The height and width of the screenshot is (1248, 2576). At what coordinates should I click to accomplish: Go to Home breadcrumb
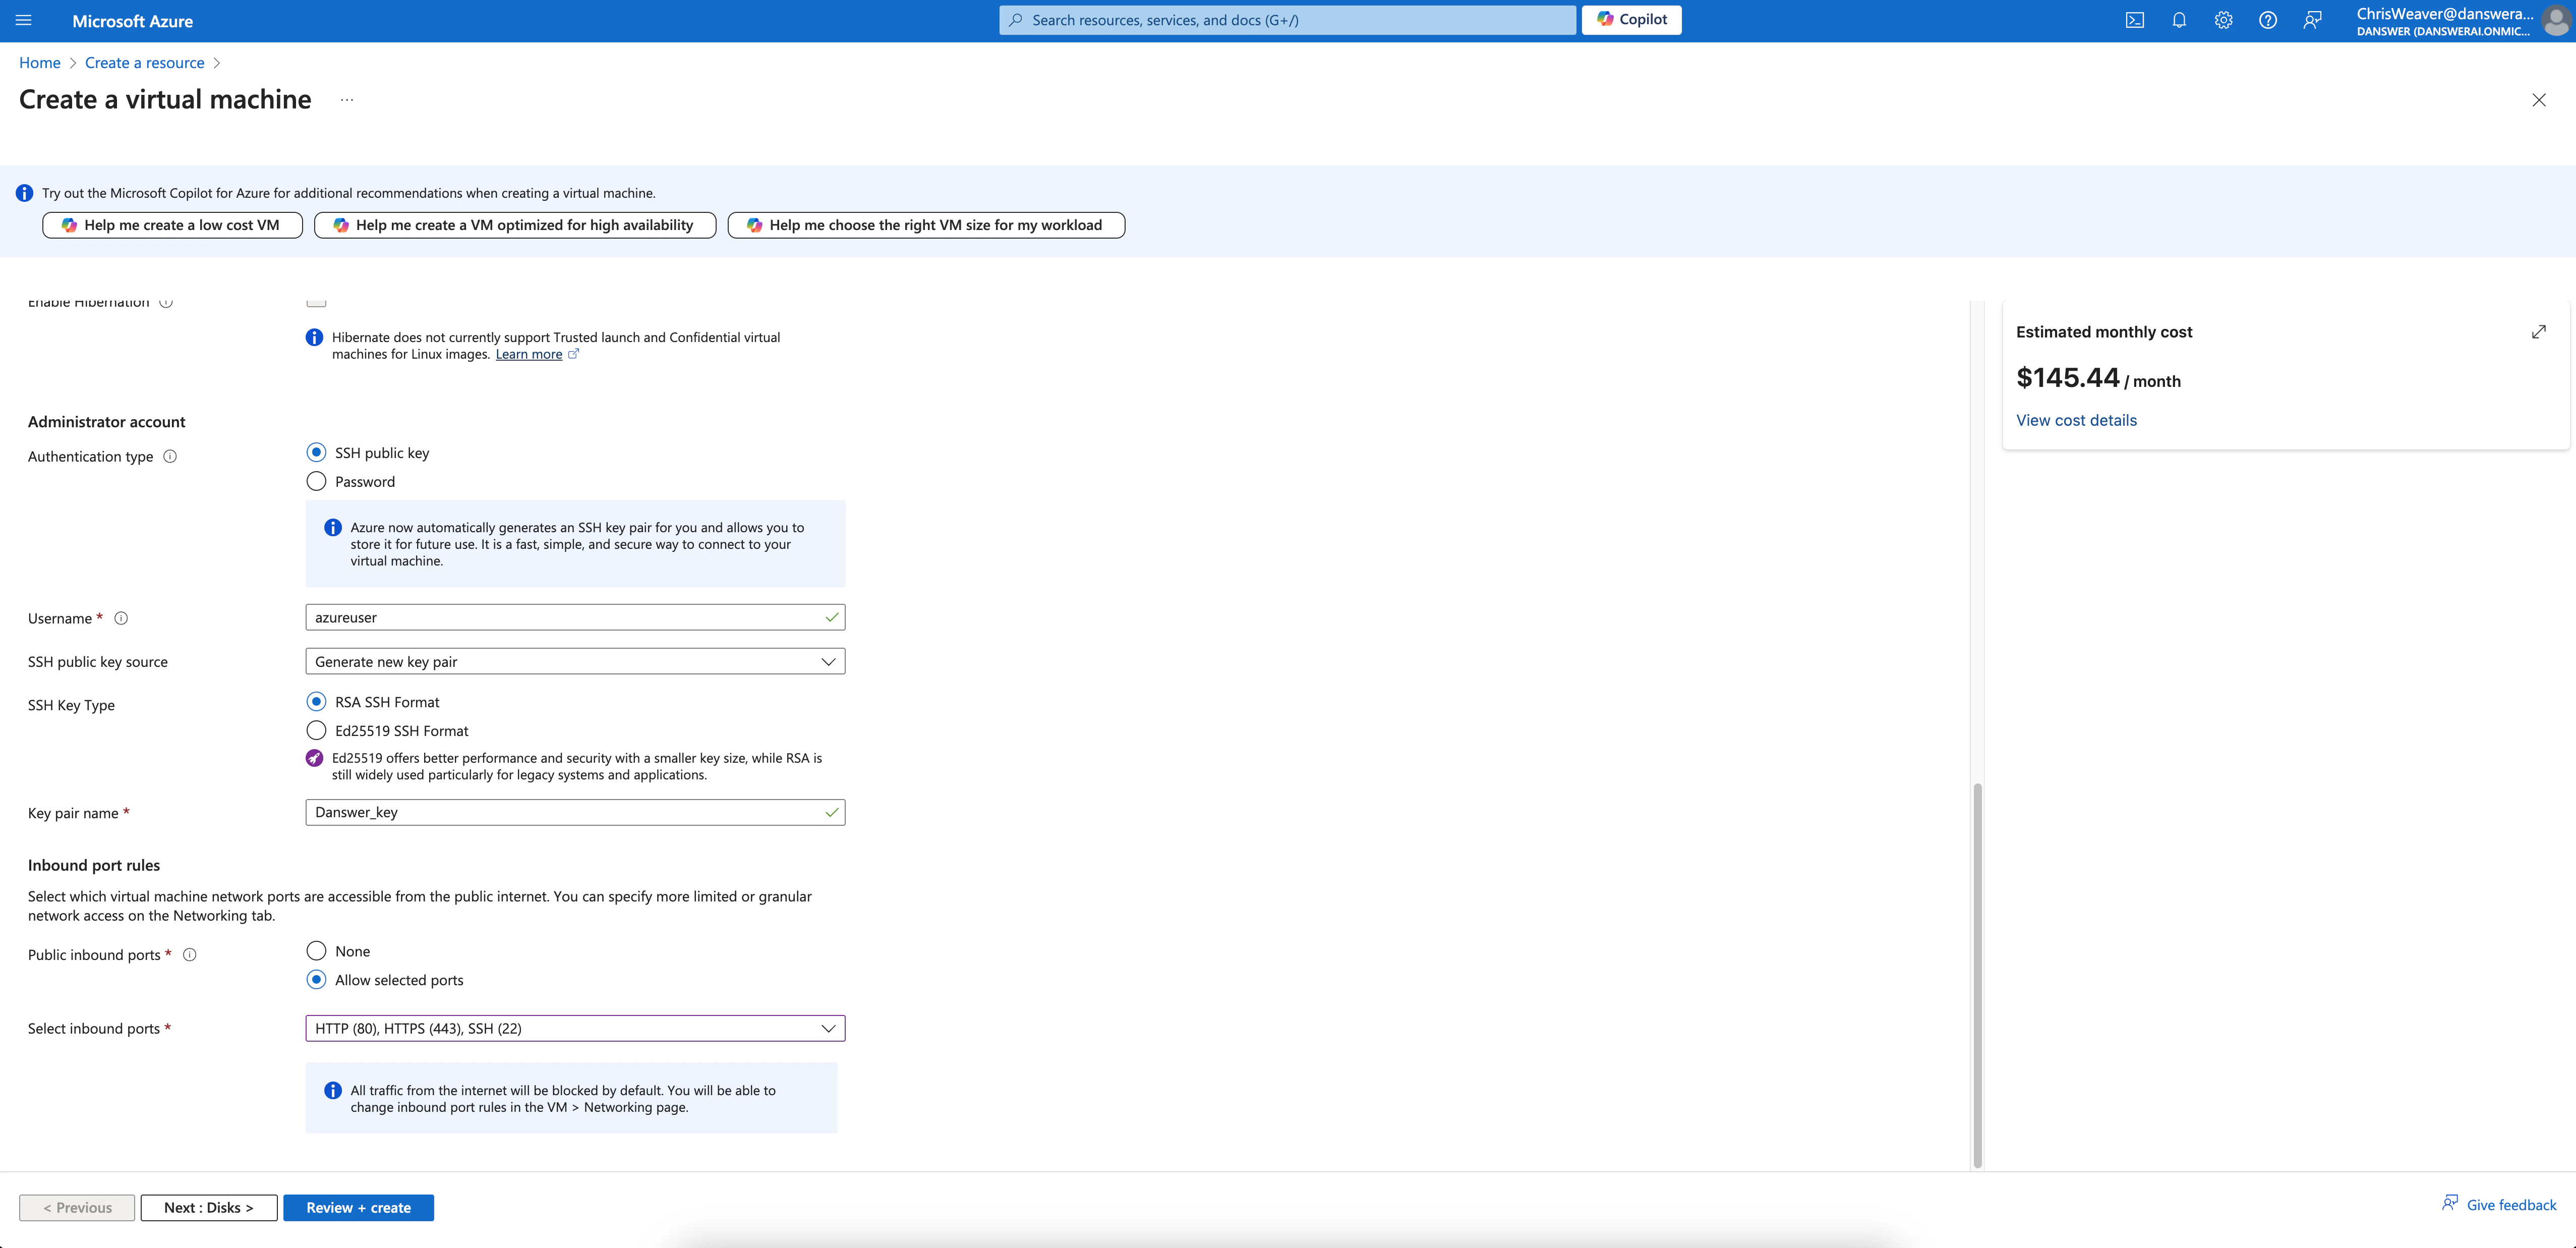point(40,63)
